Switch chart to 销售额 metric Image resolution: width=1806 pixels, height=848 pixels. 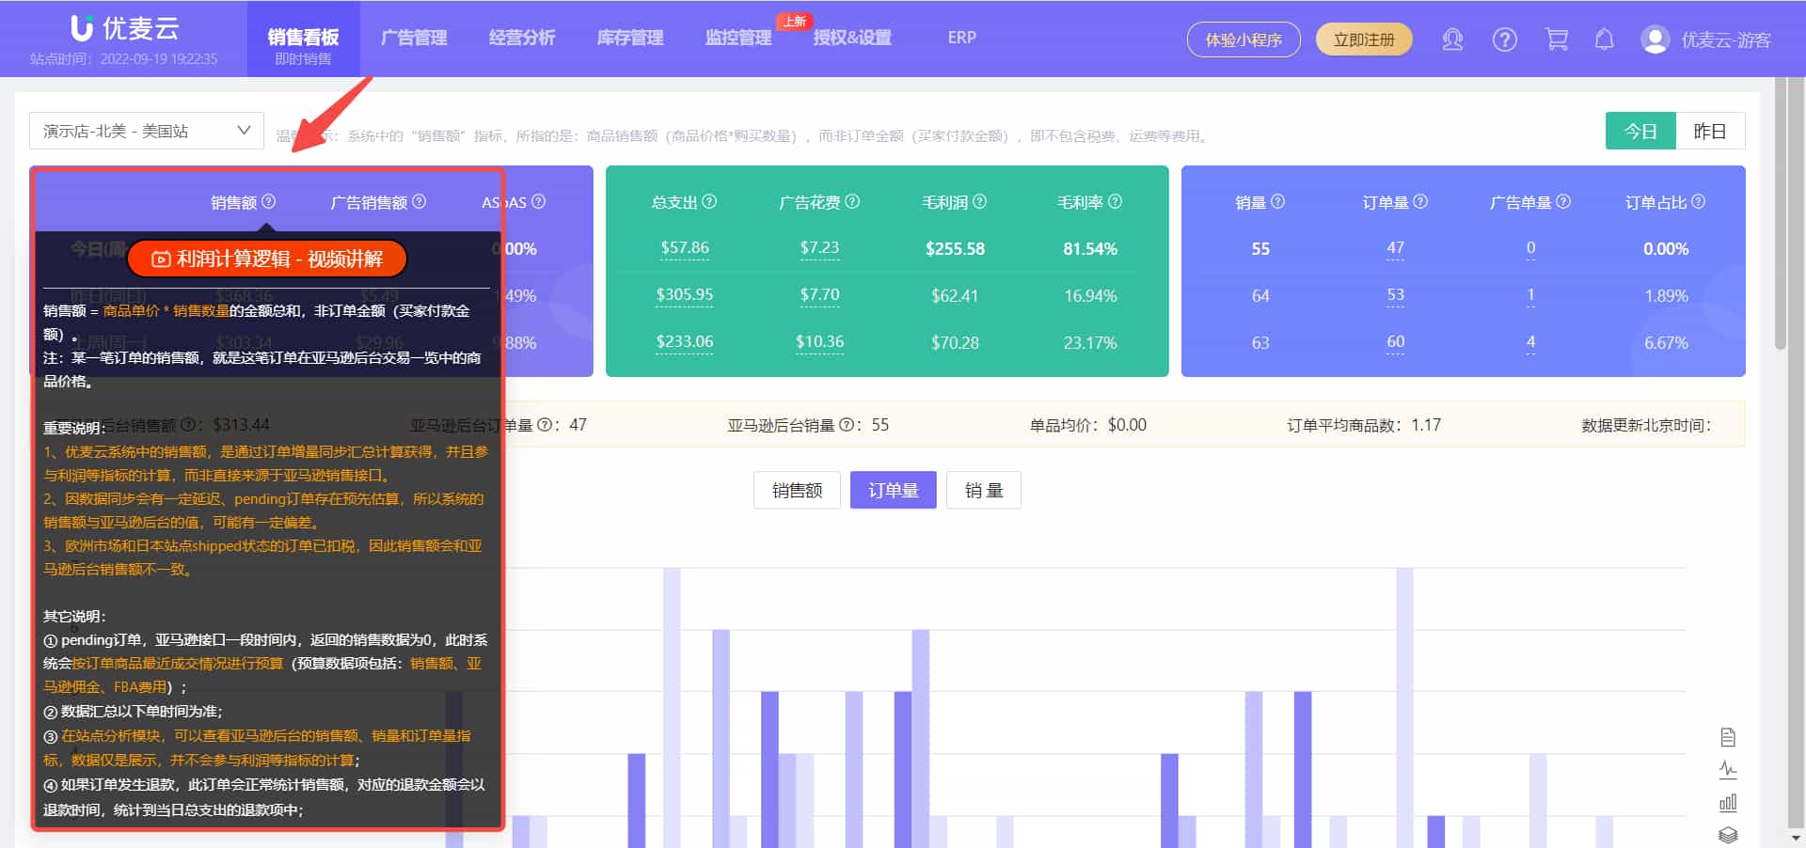coord(797,490)
